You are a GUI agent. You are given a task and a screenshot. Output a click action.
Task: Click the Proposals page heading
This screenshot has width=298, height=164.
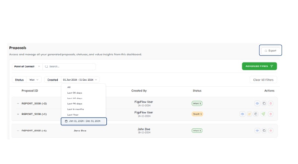(x=18, y=48)
